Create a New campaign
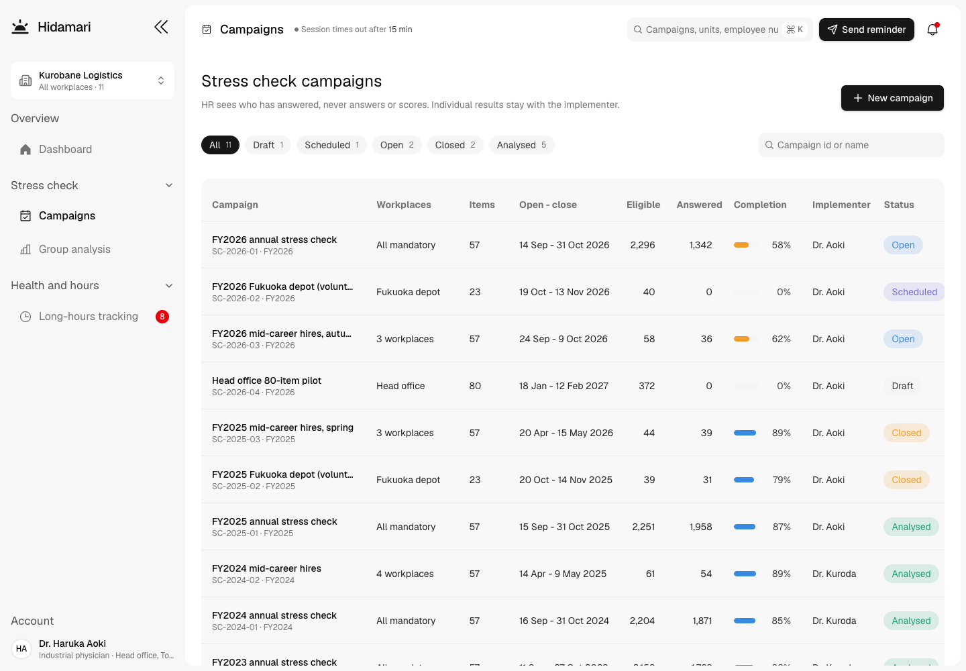 pos(892,98)
